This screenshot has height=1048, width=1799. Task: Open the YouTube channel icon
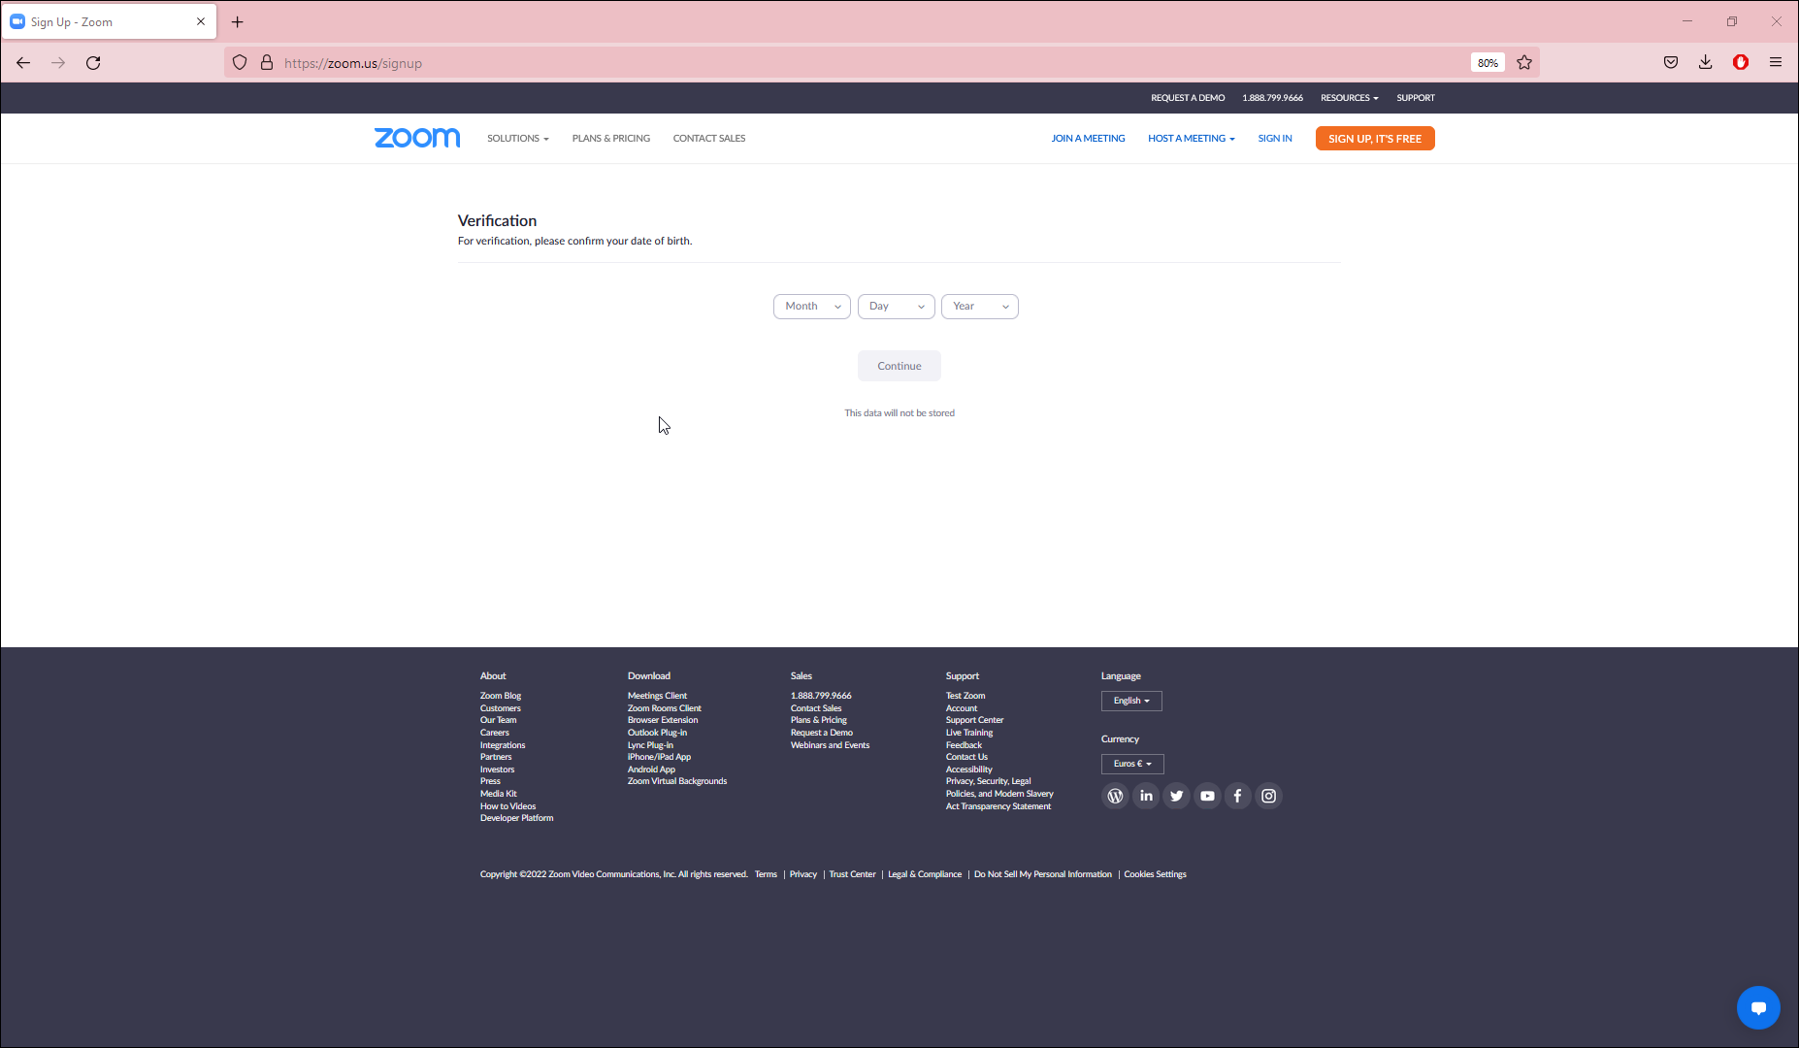(x=1207, y=796)
